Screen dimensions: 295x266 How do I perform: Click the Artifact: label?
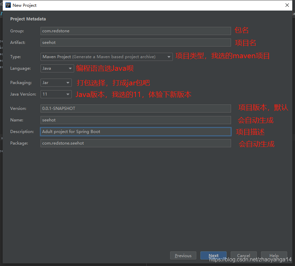click(18, 43)
